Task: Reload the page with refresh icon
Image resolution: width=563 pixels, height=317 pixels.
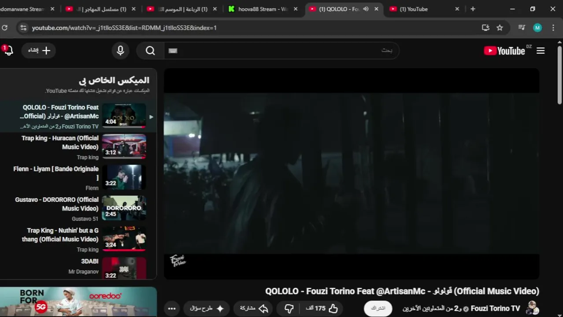Action: pos(4,28)
